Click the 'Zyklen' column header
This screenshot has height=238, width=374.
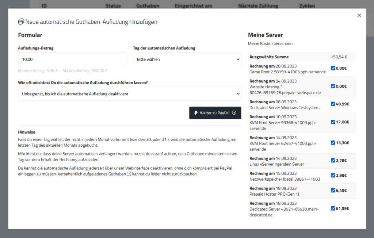coord(307,6)
